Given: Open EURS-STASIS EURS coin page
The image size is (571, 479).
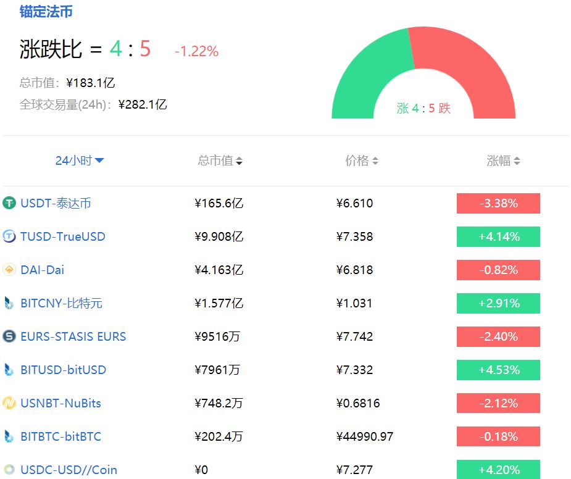Looking at the screenshot, I should click(73, 336).
